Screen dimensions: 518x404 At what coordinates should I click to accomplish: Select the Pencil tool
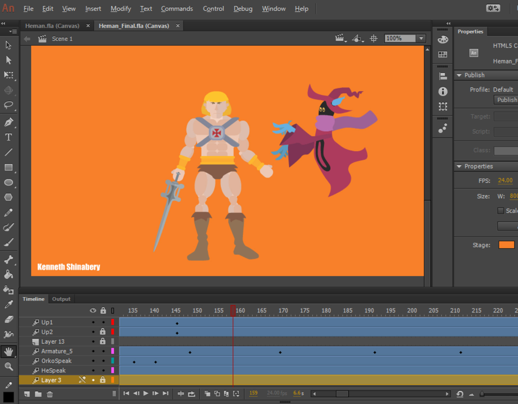tap(9, 212)
